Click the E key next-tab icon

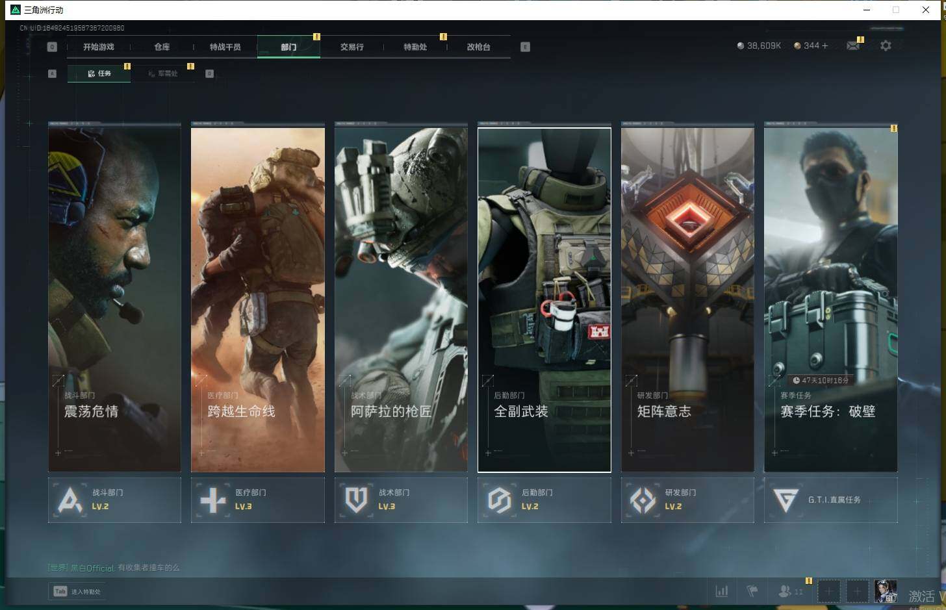[525, 47]
